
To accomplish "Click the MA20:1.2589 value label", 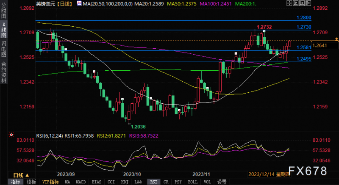I will (150, 4).
